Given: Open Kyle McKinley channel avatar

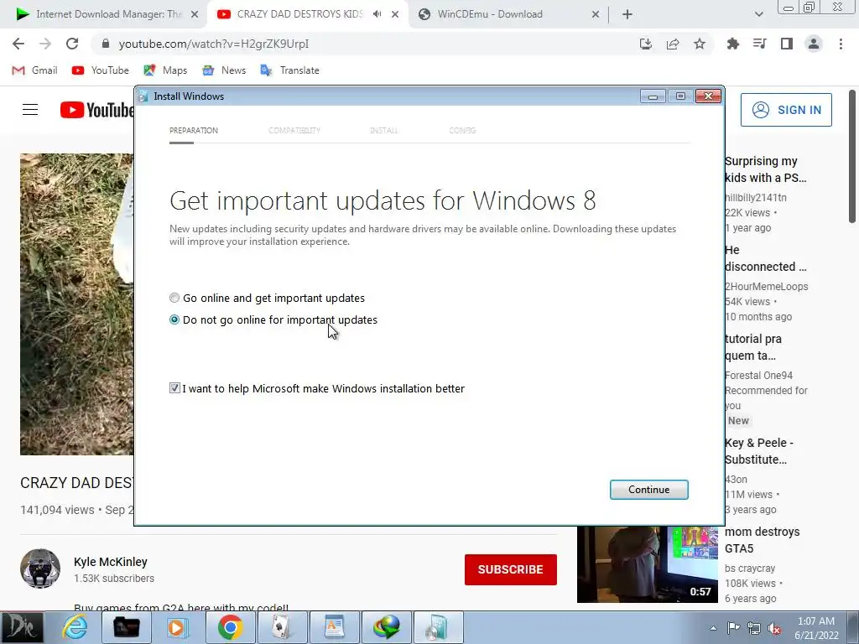Looking at the screenshot, I should [40, 569].
